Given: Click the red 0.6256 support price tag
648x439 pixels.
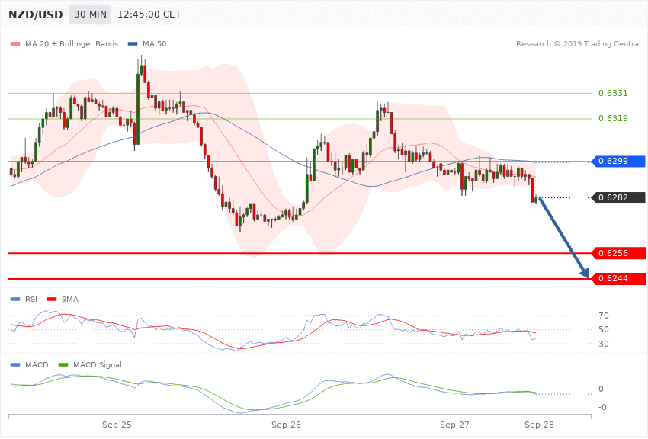Looking at the screenshot, I should coord(618,253).
